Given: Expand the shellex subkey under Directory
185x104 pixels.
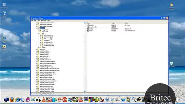Looking at the screenshot, I should 38,47.
